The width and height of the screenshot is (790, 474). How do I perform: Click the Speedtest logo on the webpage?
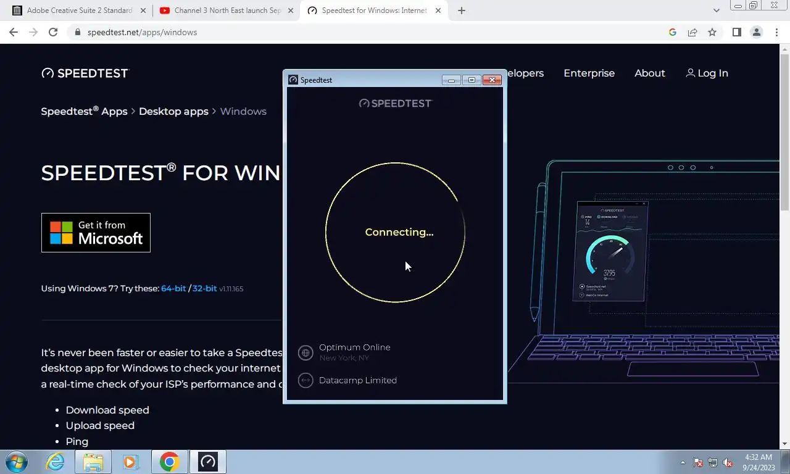tap(85, 73)
